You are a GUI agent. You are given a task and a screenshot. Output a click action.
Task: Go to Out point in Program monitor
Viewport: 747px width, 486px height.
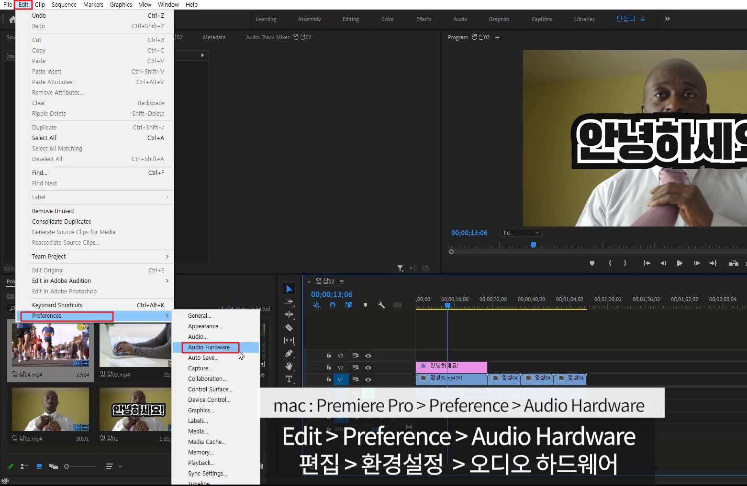coord(713,263)
